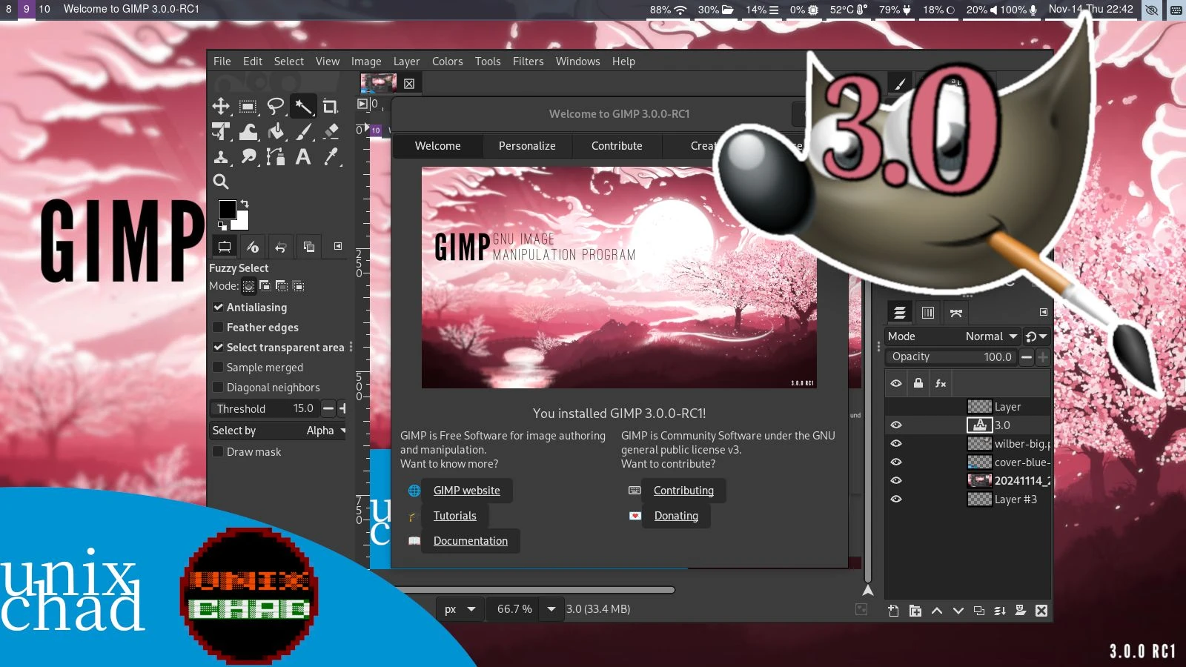
Task: Untick Select transparent areas option
Action: click(218, 347)
